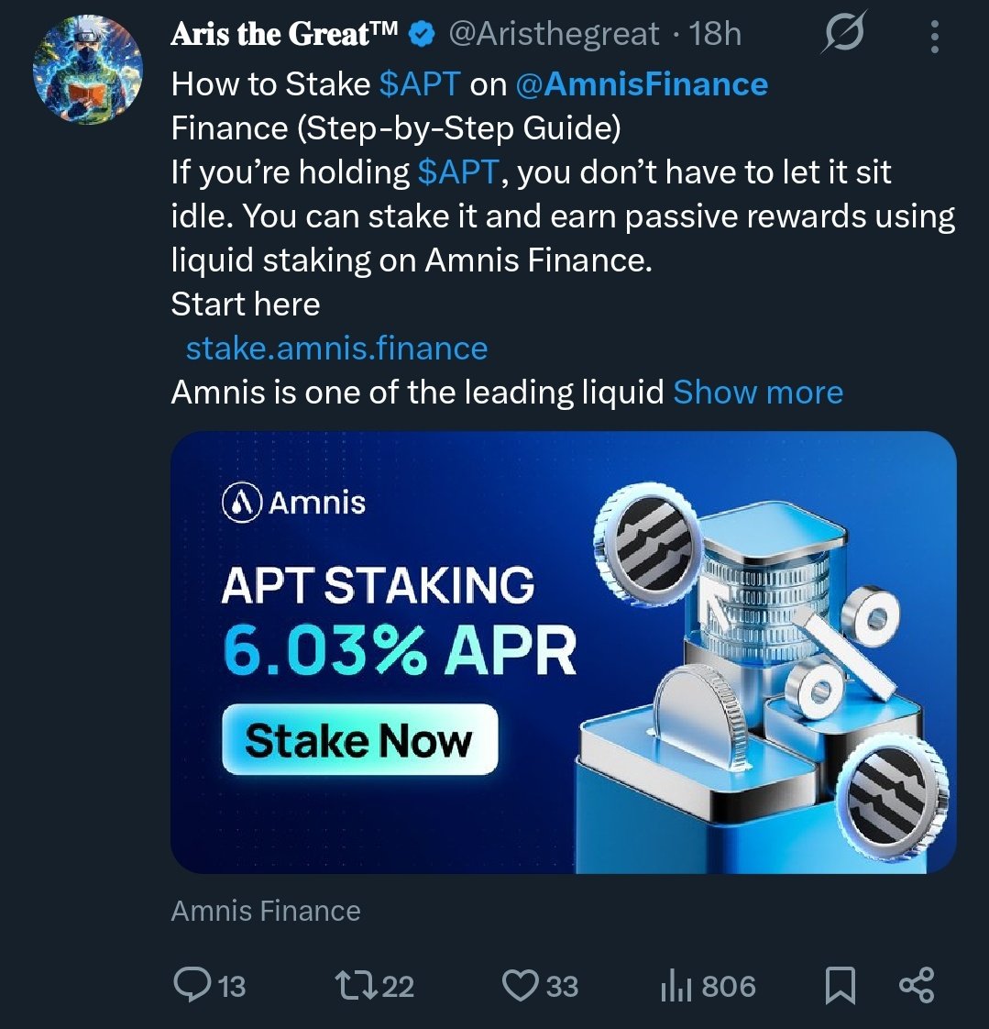Open the stake.amnis.finance link
The image size is (989, 1029).
click(336, 349)
